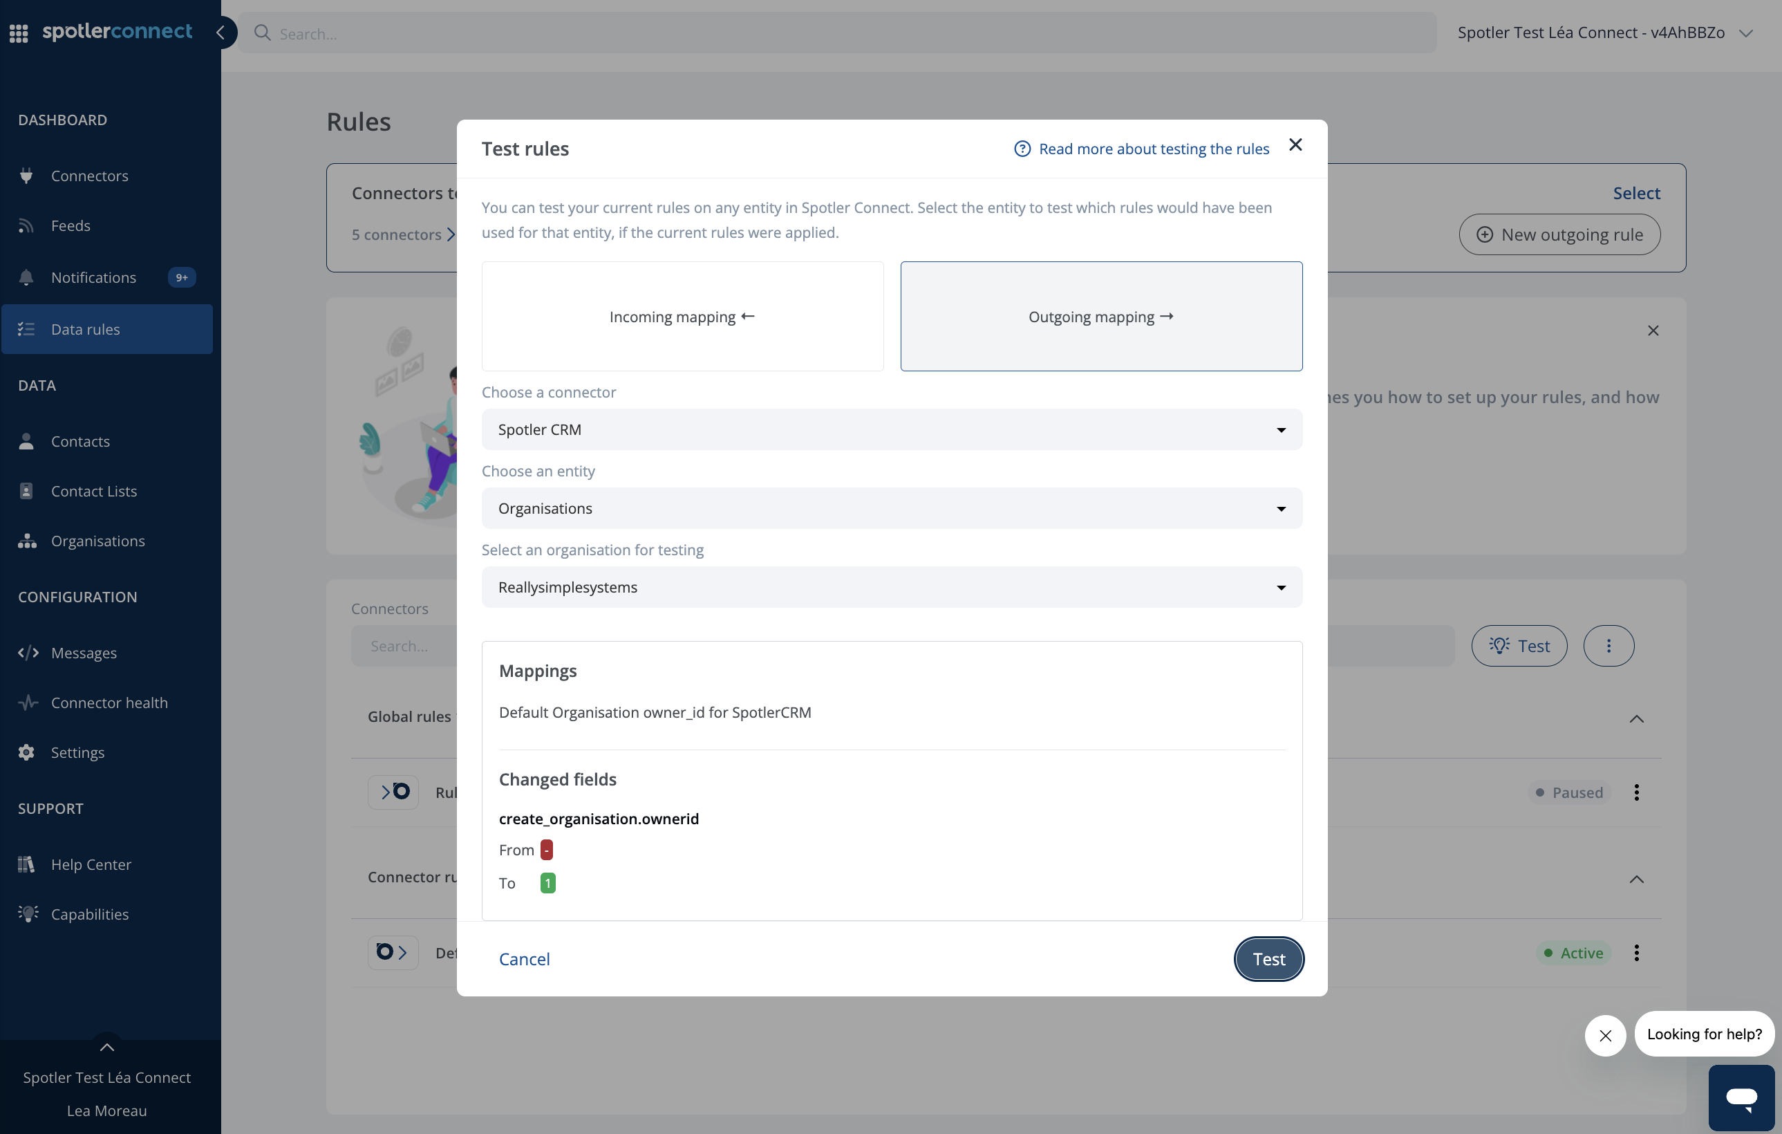Select Incoming mapping option
The height and width of the screenshot is (1134, 1782).
click(682, 316)
